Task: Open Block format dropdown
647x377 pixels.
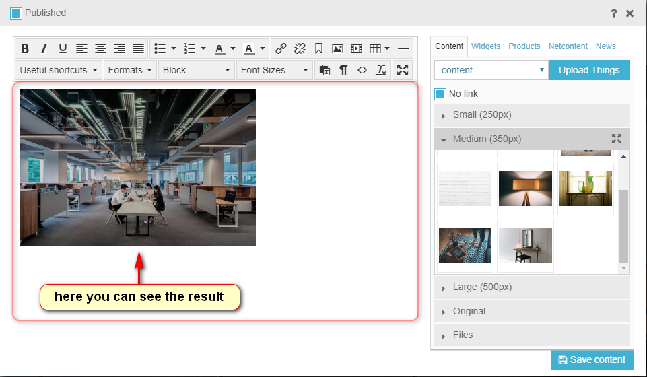Action: [x=197, y=70]
